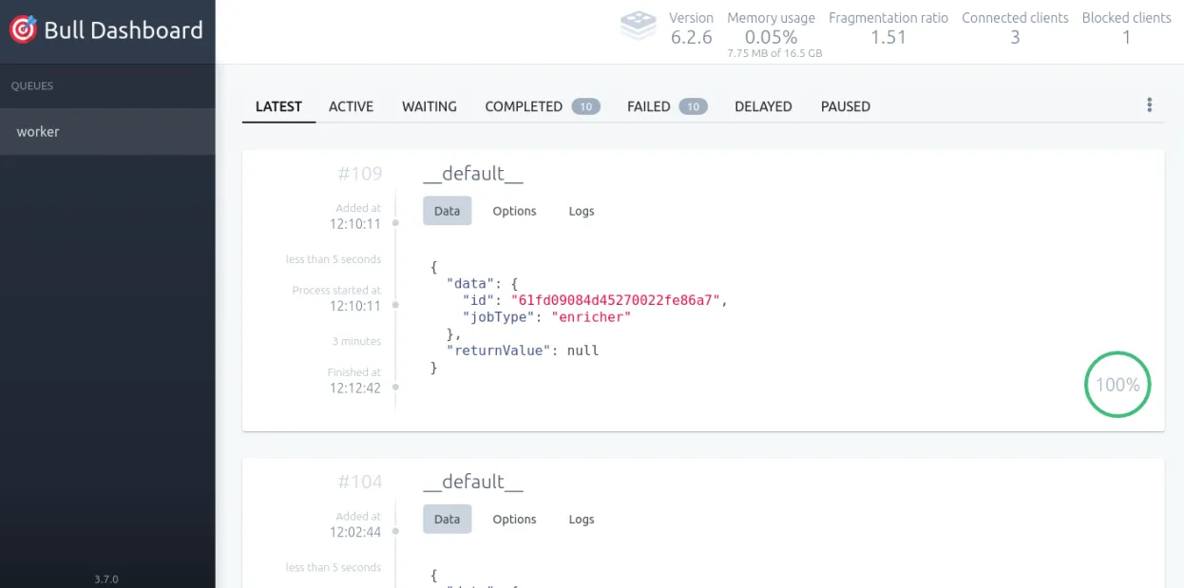Show Options for job #109

click(x=514, y=211)
